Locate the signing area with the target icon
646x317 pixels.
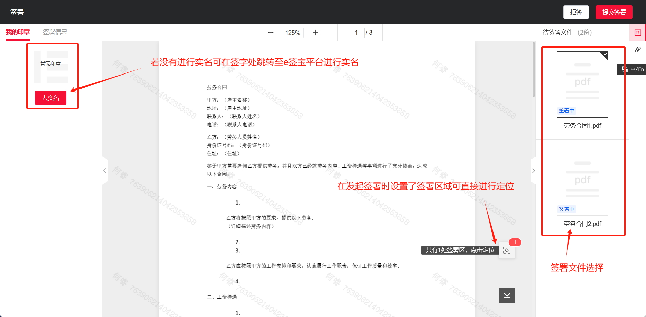(507, 250)
